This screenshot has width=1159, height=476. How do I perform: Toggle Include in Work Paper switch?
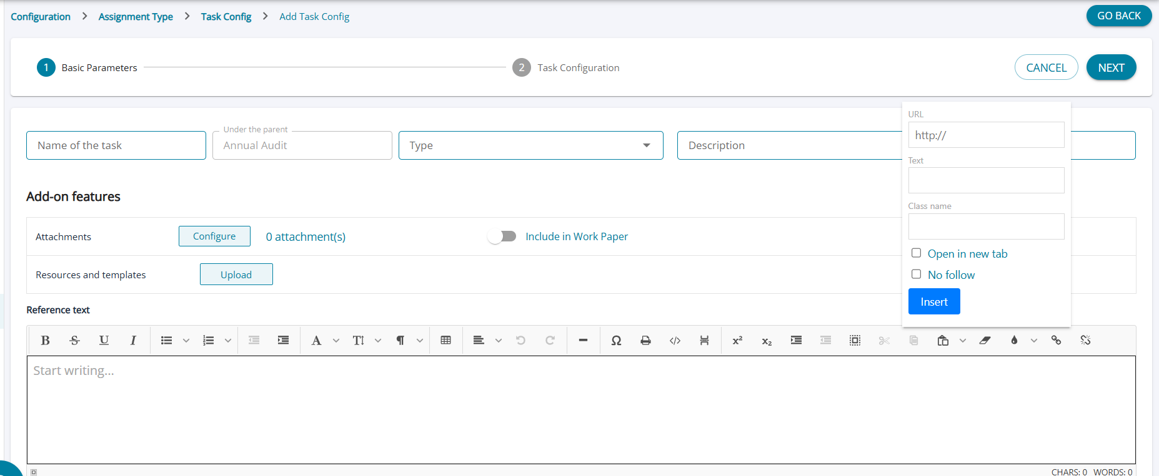click(x=502, y=236)
